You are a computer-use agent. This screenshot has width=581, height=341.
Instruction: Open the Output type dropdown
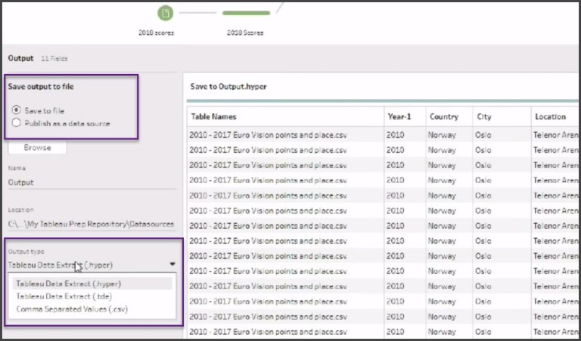click(92, 265)
